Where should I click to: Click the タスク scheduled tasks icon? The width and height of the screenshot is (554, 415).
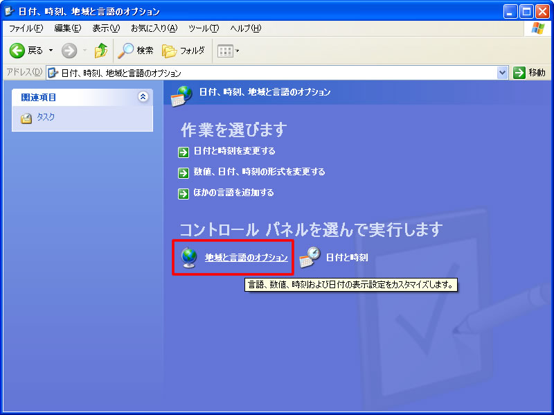(26, 118)
